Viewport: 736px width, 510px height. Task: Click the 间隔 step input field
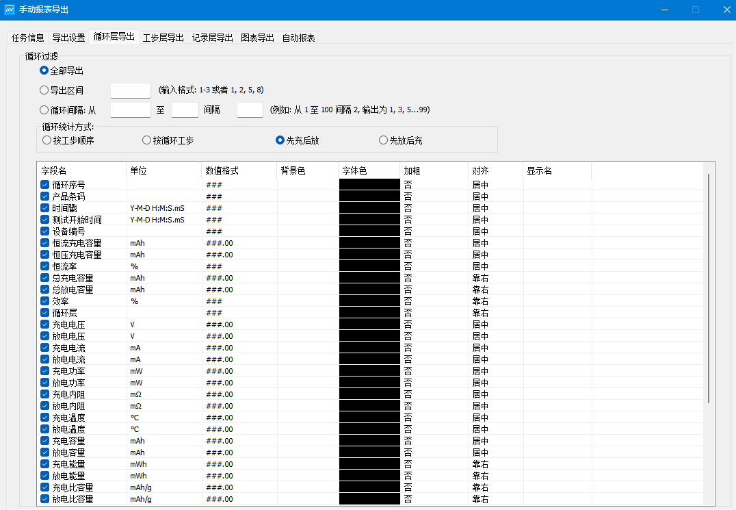point(250,110)
